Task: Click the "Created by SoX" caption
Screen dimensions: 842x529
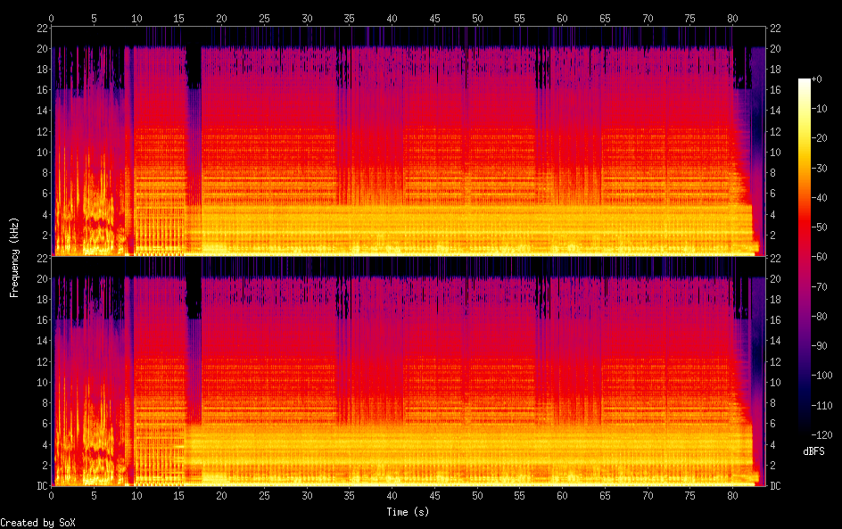Action: click(x=37, y=523)
